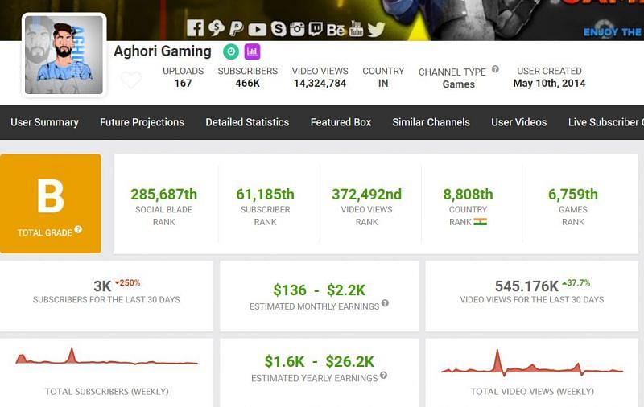The width and height of the screenshot is (644, 407).
Task: Click the help icon next to Channel Type
Action: (495, 69)
